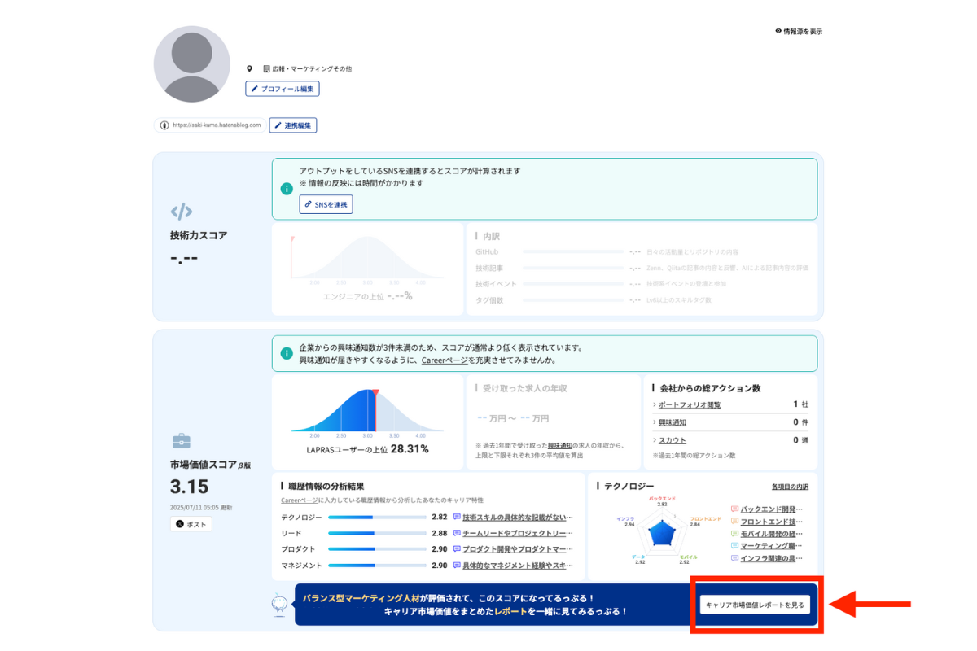Share score with the X ポスト button
Image resolution: width=977 pixels, height=651 pixels.
tap(191, 525)
